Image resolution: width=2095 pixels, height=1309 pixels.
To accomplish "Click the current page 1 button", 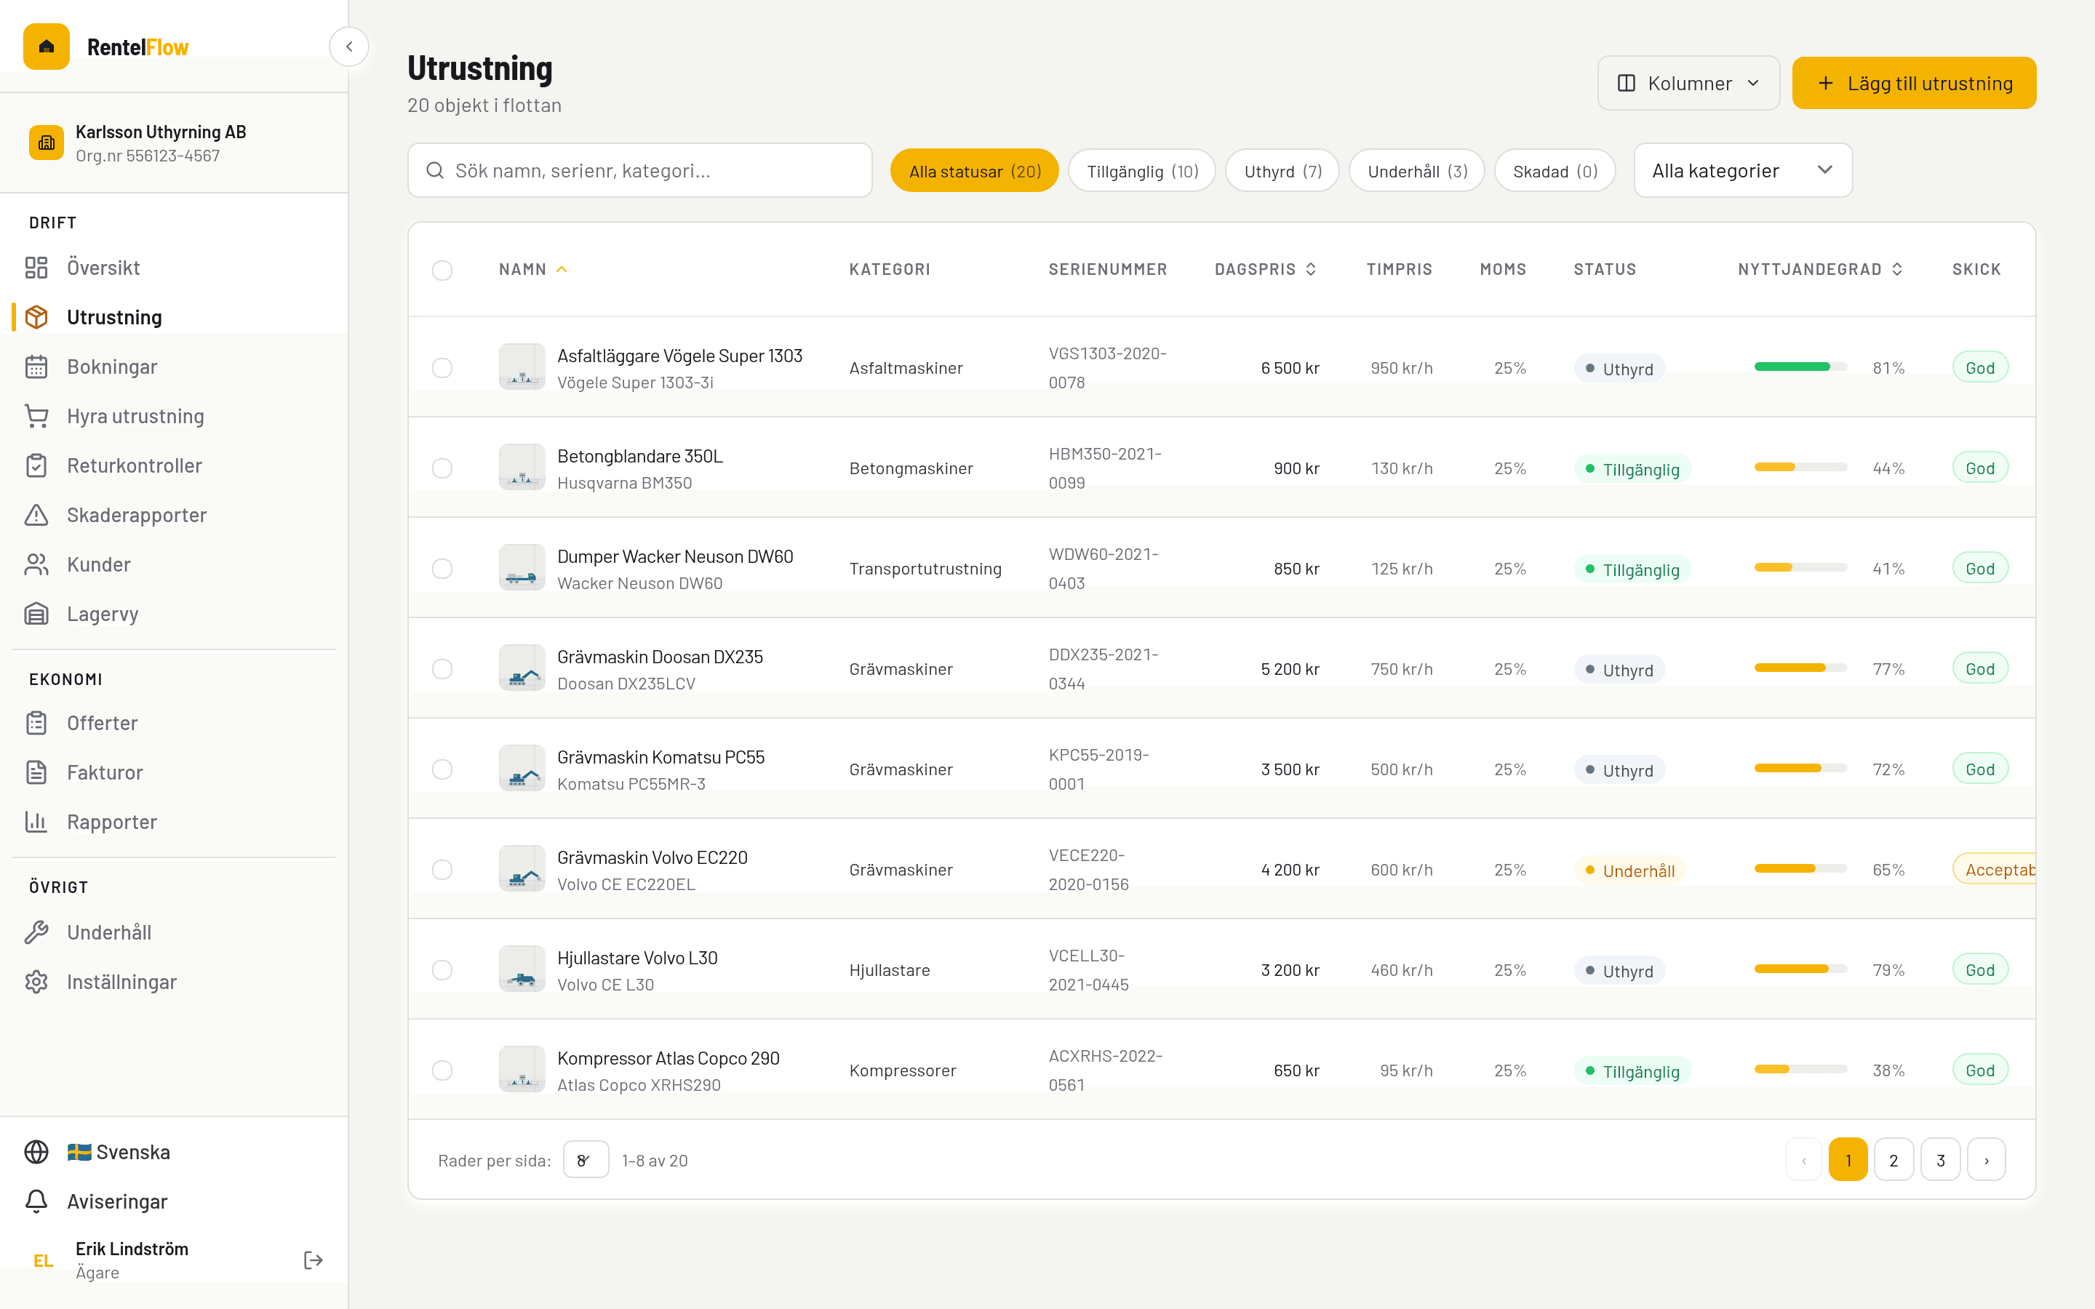I will tap(1848, 1160).
